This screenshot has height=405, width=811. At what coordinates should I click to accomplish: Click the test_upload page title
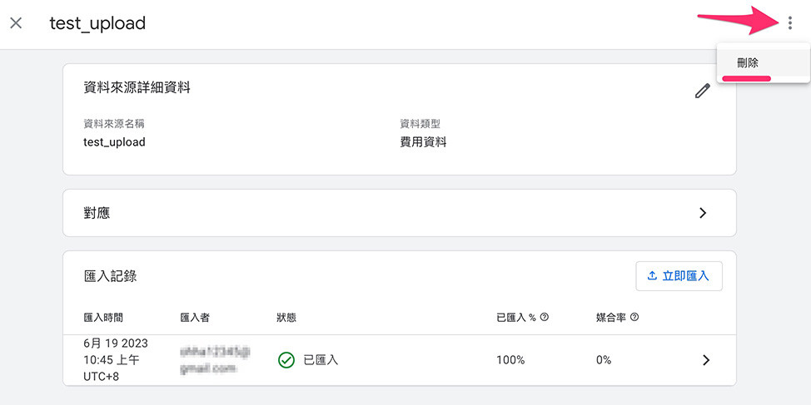click(x=97, y=23)
